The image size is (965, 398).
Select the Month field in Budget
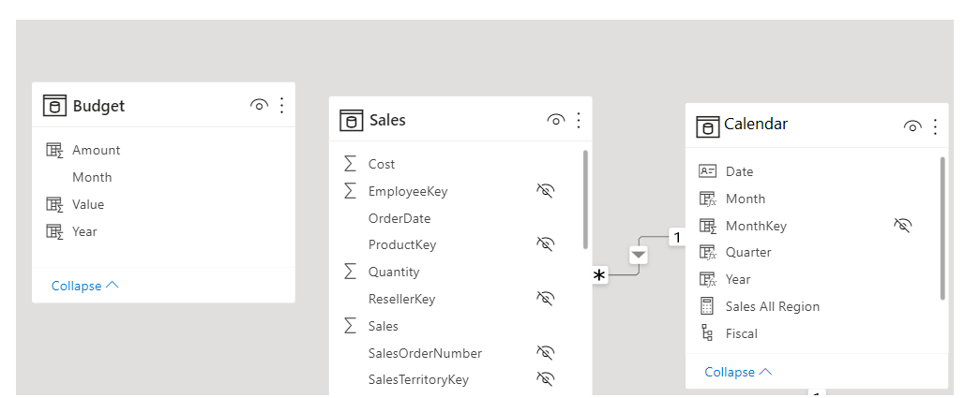[92, 177]
